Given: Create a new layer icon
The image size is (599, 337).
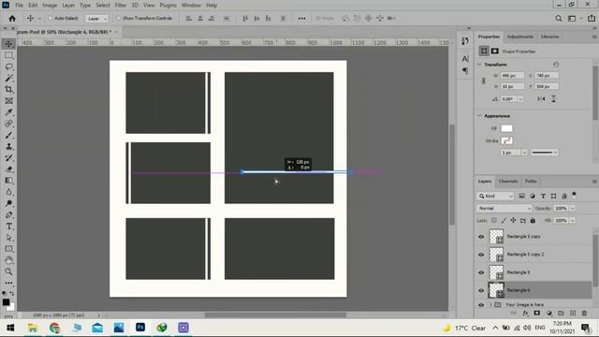Looking at the screenshot, I should 572,313.
